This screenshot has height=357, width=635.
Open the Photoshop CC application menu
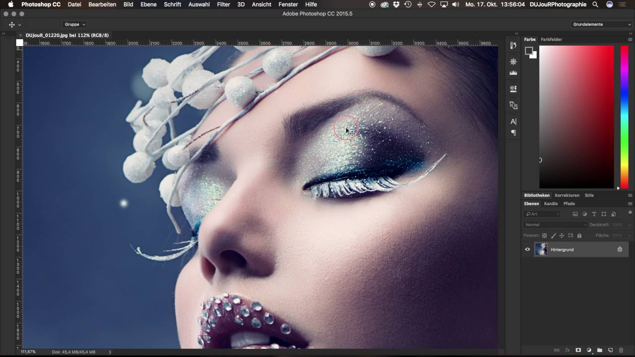pos(41,4)
